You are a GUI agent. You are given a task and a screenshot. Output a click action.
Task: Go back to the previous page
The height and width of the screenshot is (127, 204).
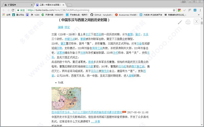pyautogui.click(x=4, y=10)
